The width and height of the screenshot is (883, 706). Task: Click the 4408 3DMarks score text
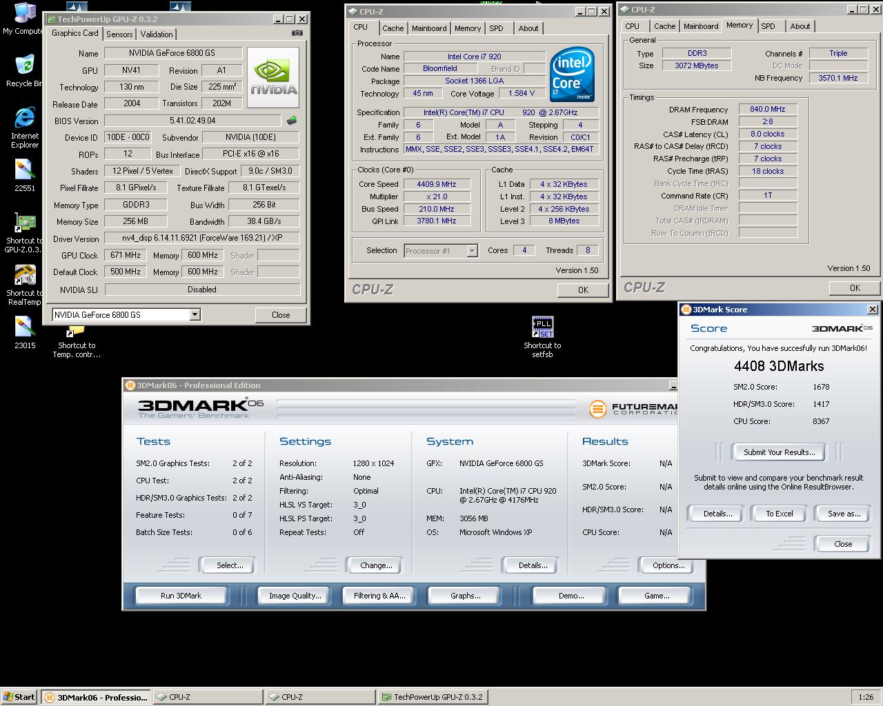tap(779, 366)
